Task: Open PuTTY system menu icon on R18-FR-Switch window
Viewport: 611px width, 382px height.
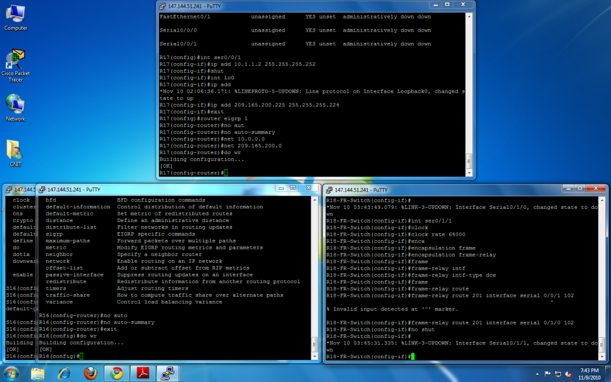Action: (329, 189)
